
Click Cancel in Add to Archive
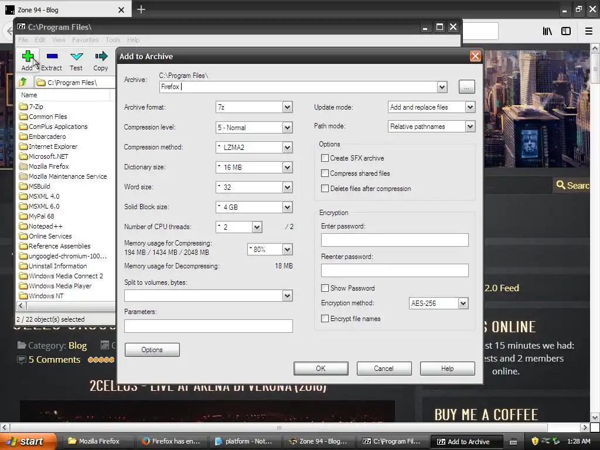click(x=384, y=369)
